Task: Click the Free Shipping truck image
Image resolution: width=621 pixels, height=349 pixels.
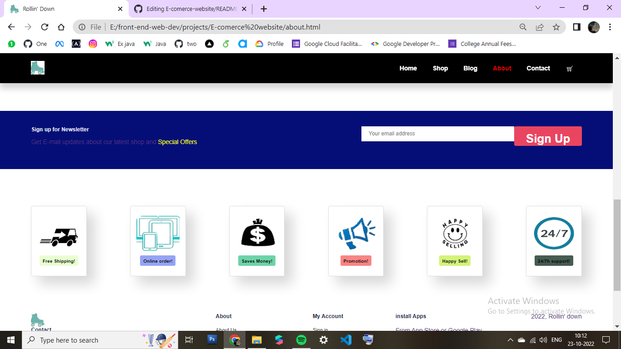Action: click(x=59, y=237)
